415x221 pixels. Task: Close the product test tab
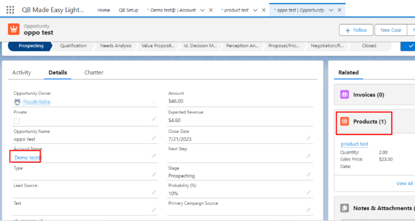[263, 10]
